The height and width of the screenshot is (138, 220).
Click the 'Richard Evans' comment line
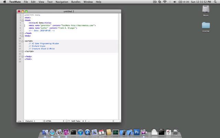[x=37, y=46]
